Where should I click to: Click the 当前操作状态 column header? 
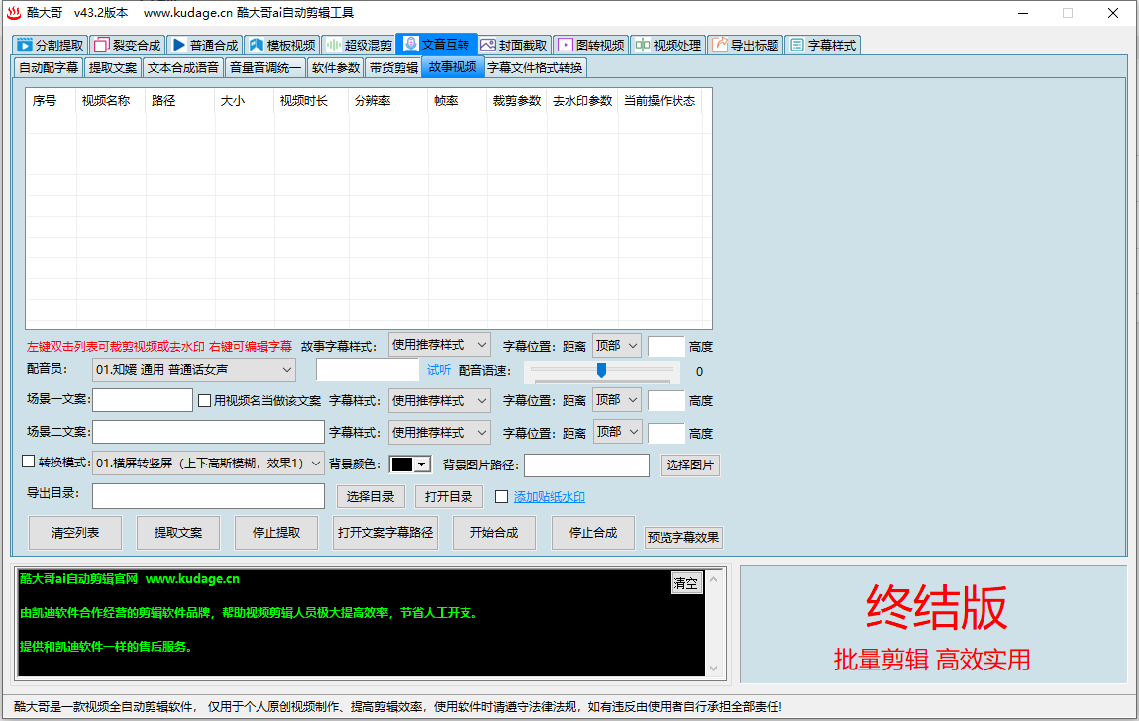(660, 101)
